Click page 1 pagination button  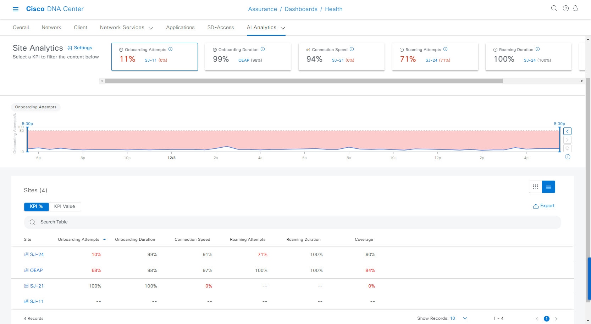[x=547, y=319]
